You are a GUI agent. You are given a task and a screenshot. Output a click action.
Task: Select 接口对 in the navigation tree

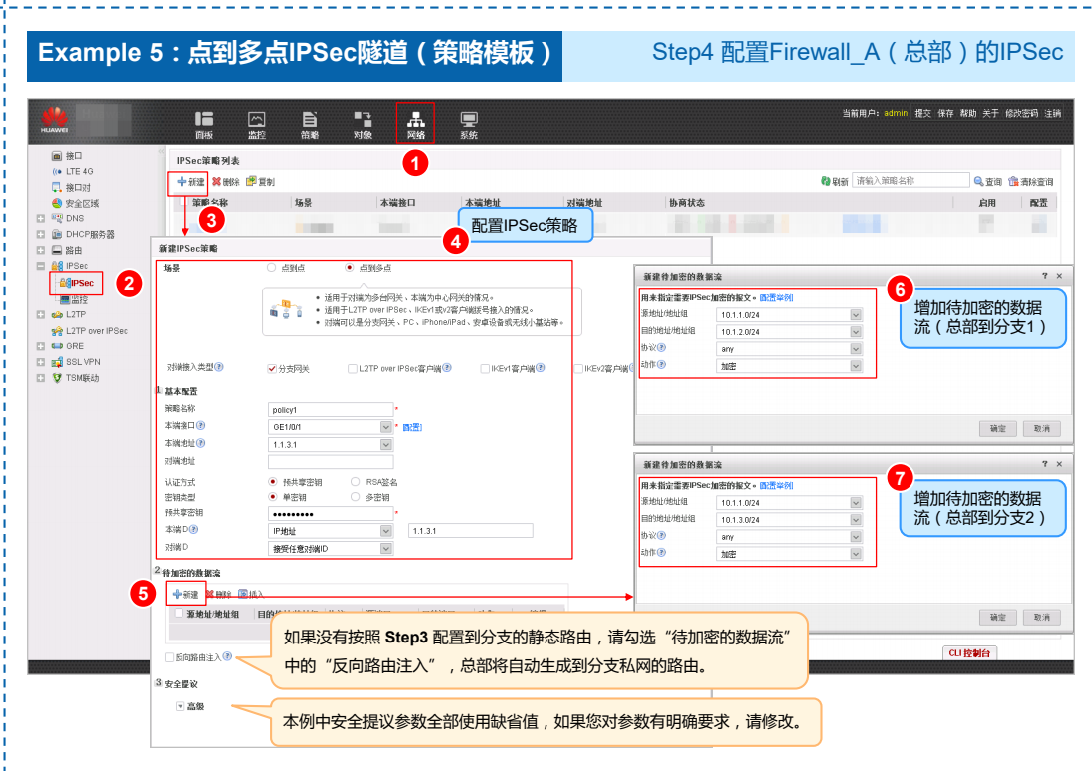pos(71,188)
